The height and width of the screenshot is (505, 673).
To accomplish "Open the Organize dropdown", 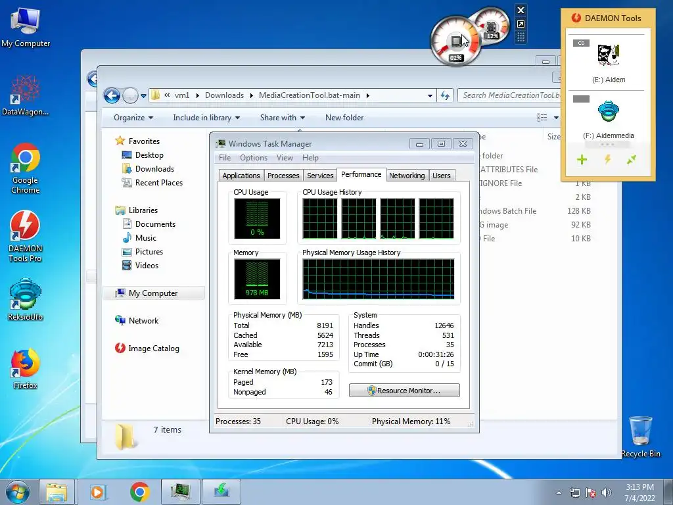I will click(133, 118).
